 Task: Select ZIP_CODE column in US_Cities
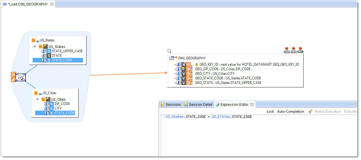tap(62, 104)
